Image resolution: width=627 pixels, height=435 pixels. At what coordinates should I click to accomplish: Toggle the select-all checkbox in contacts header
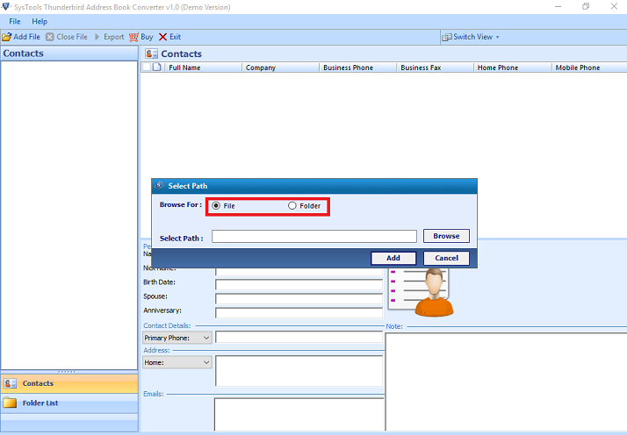[x=147, y=68]
